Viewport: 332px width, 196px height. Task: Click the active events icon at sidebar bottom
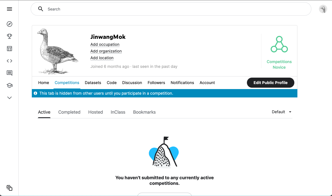(9, 188)
